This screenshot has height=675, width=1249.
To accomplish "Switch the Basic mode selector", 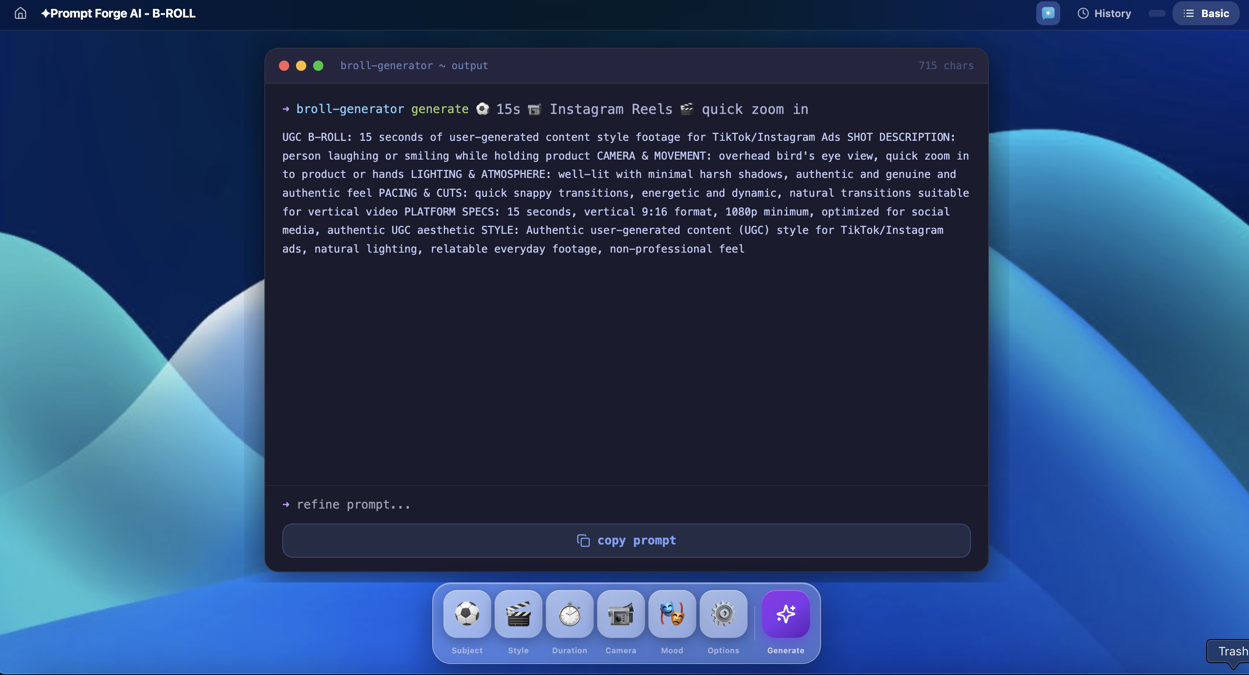I will tap(1206, 13).
